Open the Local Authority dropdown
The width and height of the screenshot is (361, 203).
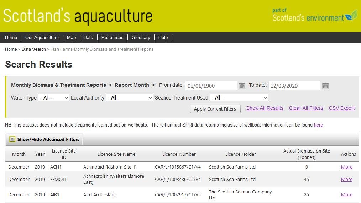pyautogui.click(x=129, y=98)
